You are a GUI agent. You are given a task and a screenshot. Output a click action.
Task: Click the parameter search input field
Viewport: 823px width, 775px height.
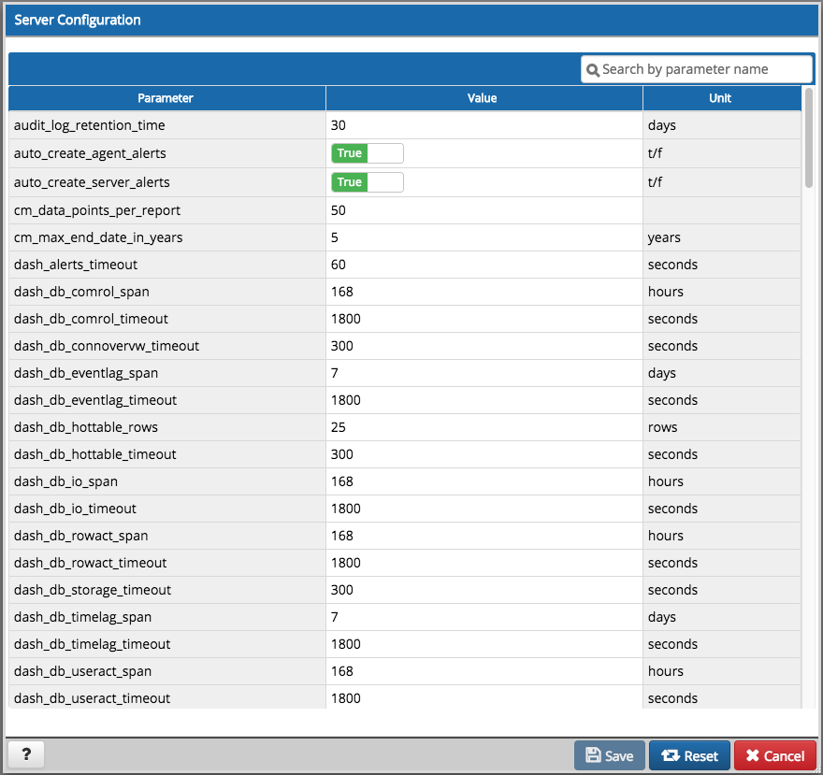tap(697, 69)
